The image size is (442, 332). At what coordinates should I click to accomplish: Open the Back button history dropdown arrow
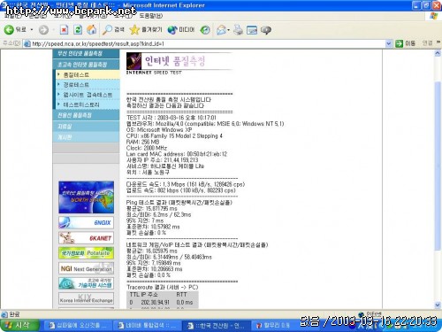pos(32,30)
